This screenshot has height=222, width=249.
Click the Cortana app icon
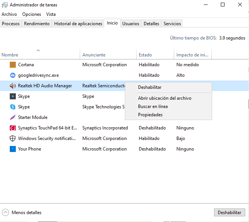tap(13, 65)
